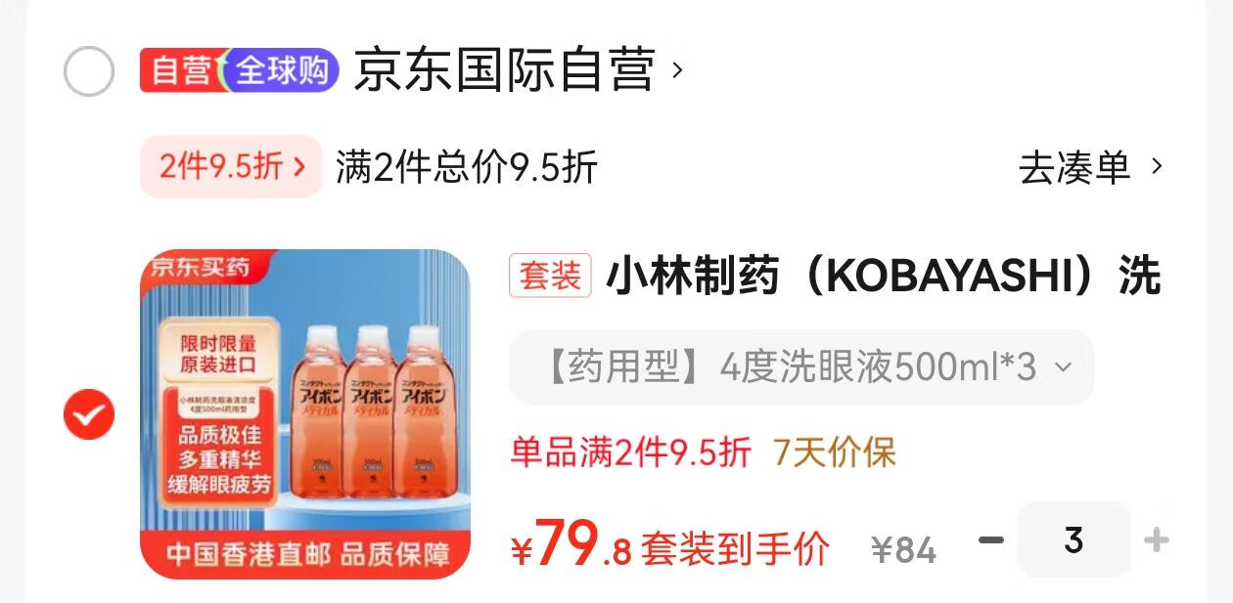The width and height of the screenshot is (1233, 603).
Task: Open the 小林制药 (KOBAYASHI) product title
Action: (884, 276)
